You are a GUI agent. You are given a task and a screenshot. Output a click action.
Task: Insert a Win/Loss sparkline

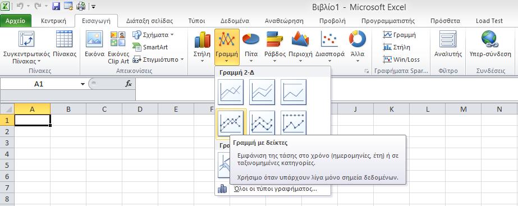(401, 59)
